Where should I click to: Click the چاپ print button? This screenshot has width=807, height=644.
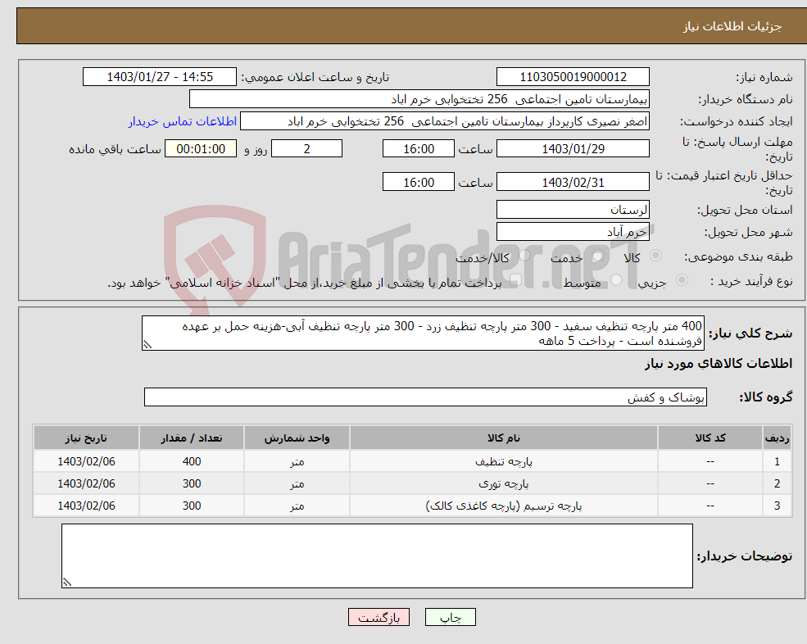coord(451,617)
